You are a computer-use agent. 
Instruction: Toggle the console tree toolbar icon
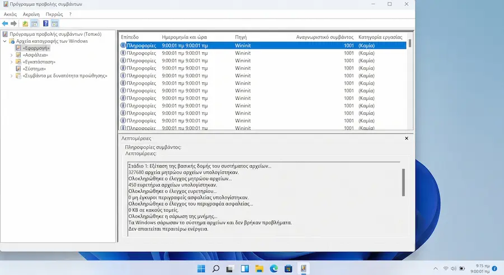[x=34, y=24]
